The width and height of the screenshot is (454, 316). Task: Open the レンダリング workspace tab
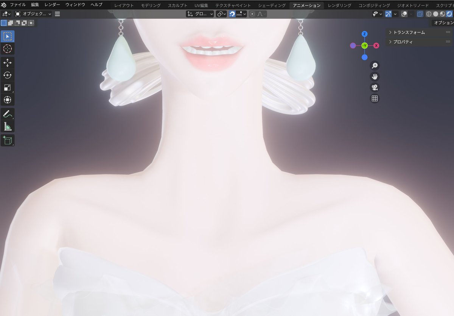(x=339, y=5)
